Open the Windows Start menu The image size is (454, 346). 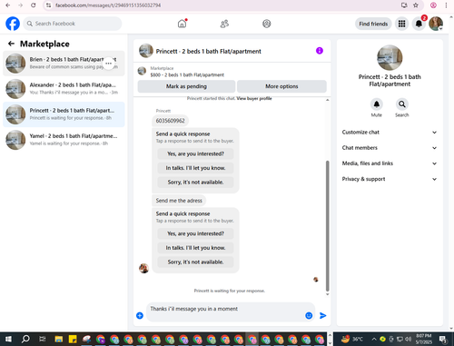[8, 339]
